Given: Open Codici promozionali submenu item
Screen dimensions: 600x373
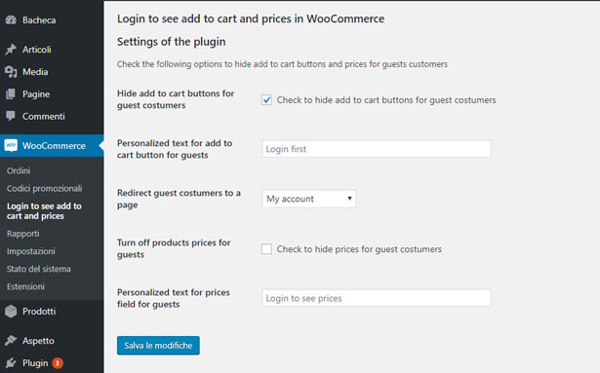Looking at the screenshot, I should pyautogui.click(x=44, y=188).
